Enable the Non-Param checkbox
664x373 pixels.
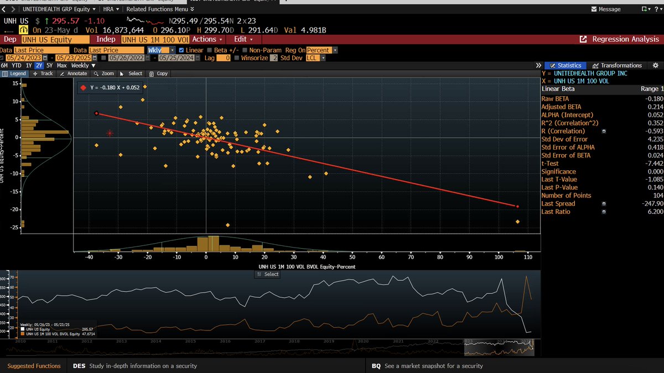tap(245, 50)
